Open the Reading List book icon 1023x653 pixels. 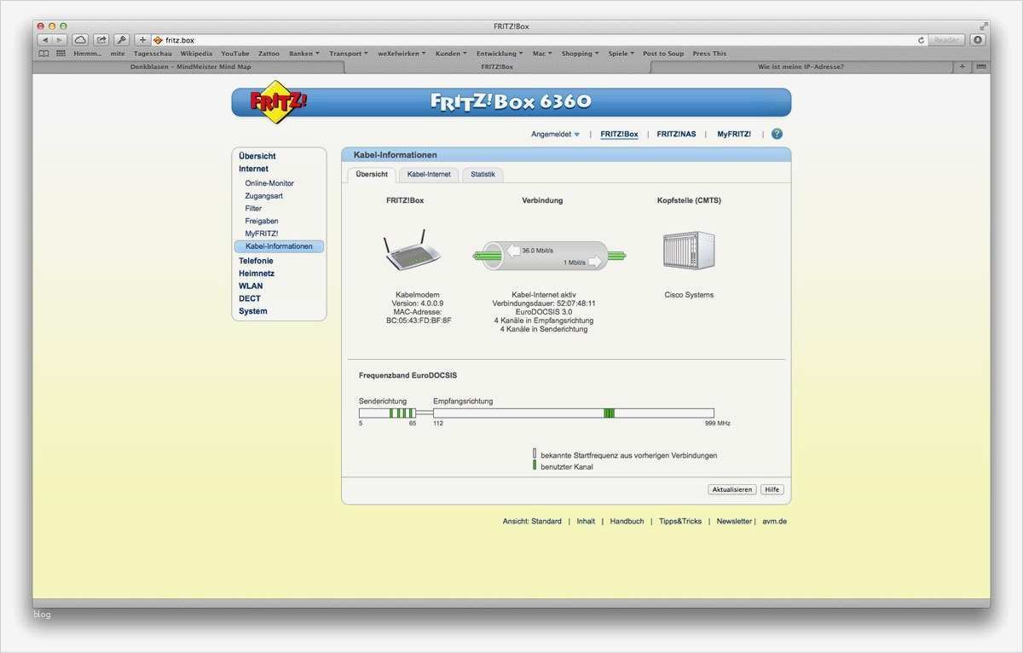click(44, 53)
